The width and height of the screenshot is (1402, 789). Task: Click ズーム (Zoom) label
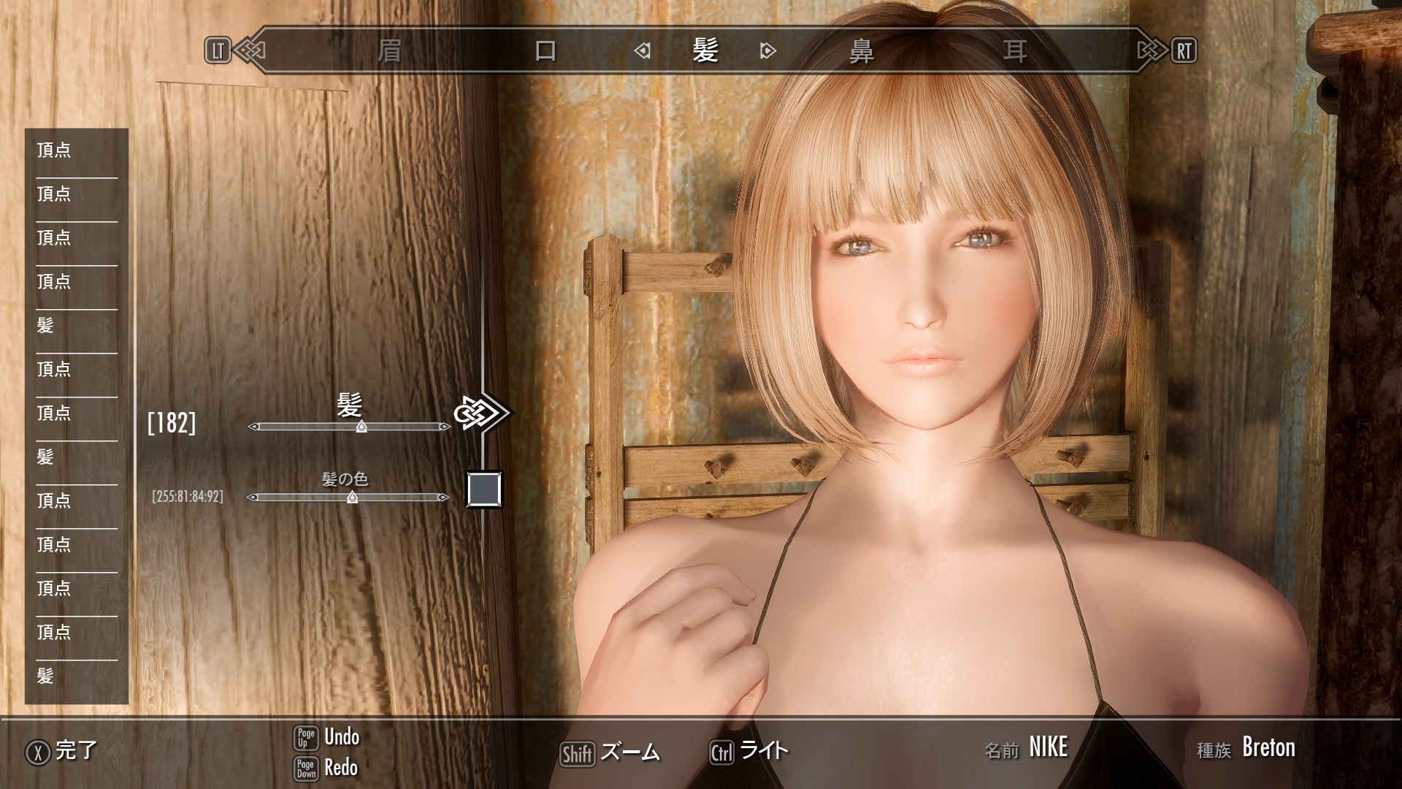[630, 752]
